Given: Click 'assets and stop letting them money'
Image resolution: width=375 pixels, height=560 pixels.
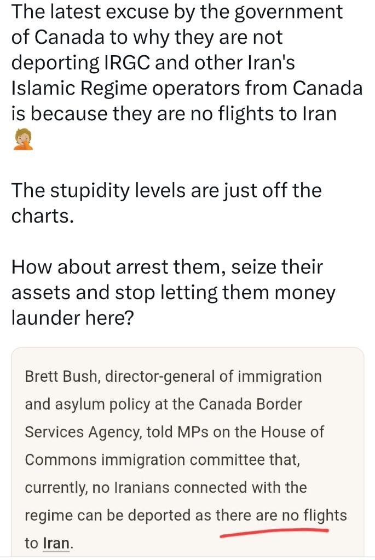Looking at the screenshot, I should (172, 293).
